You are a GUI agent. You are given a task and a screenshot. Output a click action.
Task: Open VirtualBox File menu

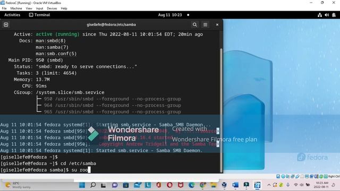tap(4, 8)
